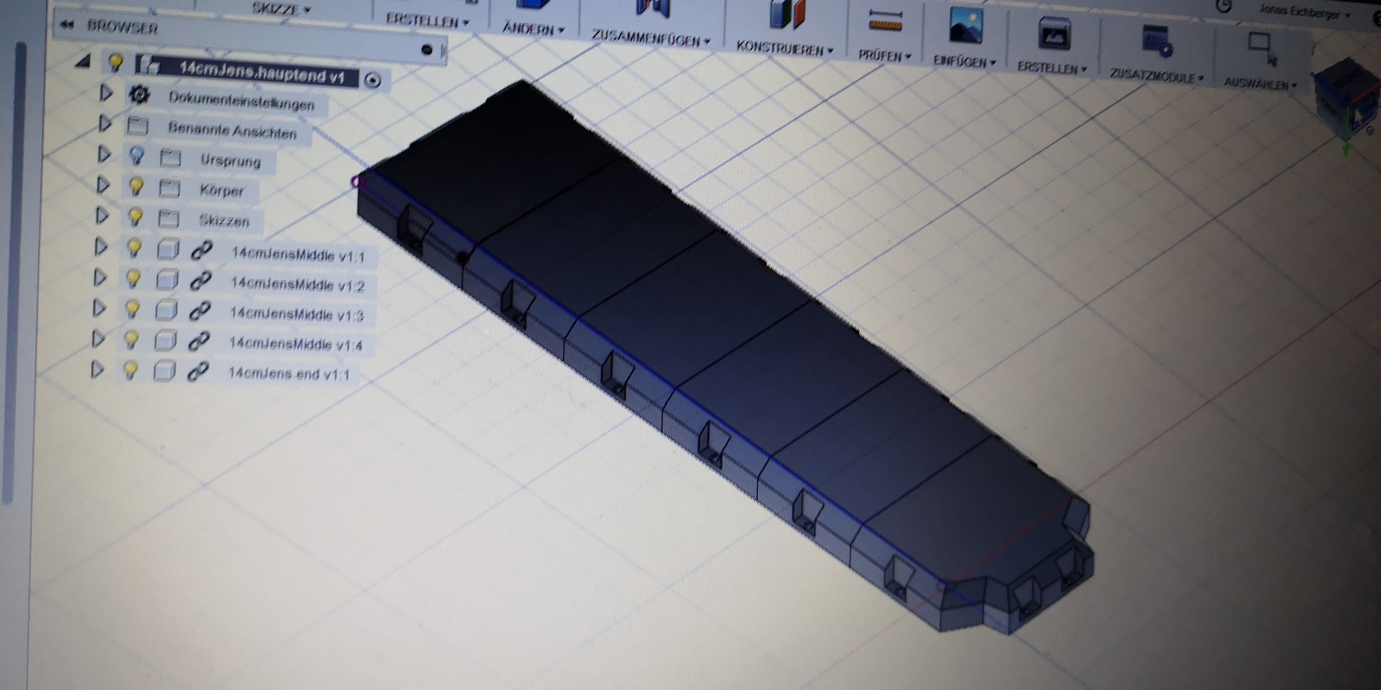Image resolution: width=1381 pixels, height=690 pixels.
Task: Click the Dokumenteinstellungen gear icon
Action: 139,95
